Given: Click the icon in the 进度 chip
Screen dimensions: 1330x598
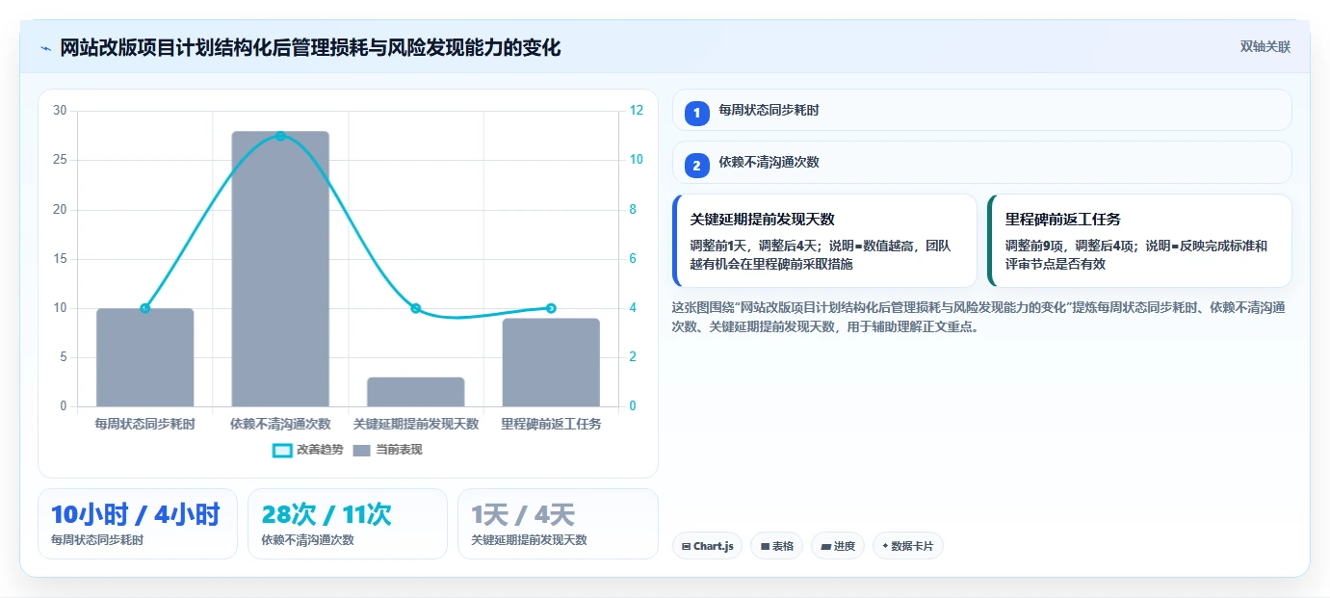Looking at the screenshot, I should coord(825,546).
